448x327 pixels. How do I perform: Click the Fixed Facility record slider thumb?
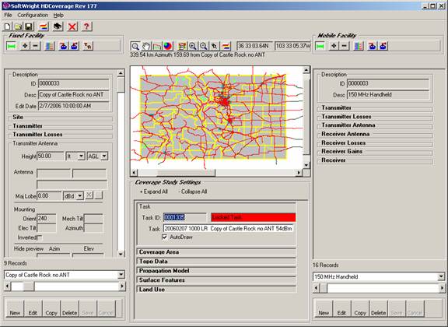tap(29, 287)
